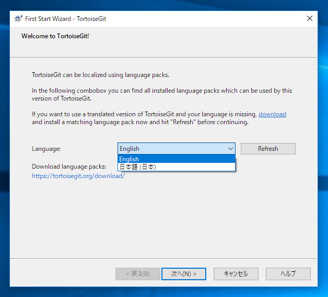Click the 次へ(N) > next button
The height and width of the screenshot is (297, 328).
[x=184, y=274]
